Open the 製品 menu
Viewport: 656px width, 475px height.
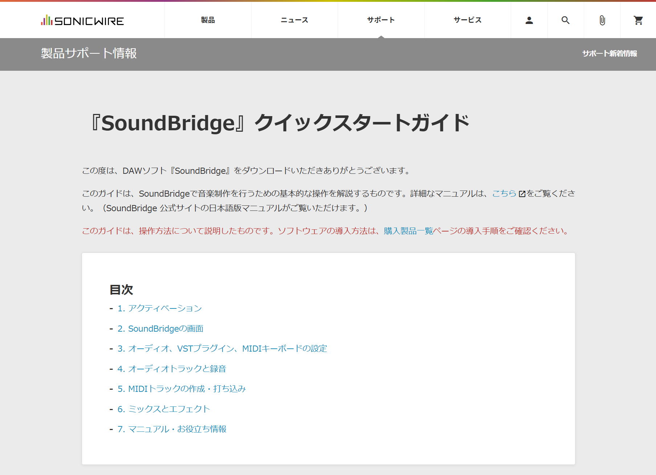(x=208, y=20)
